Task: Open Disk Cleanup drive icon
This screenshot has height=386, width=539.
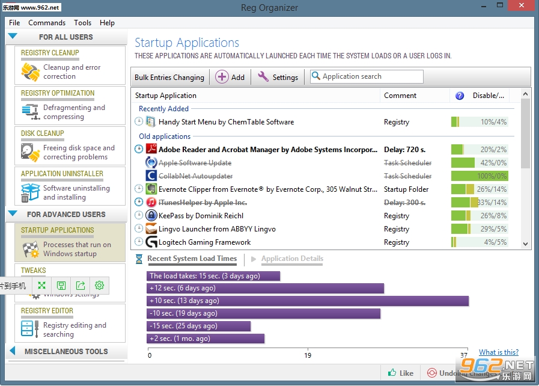Action: coord(30,152)
